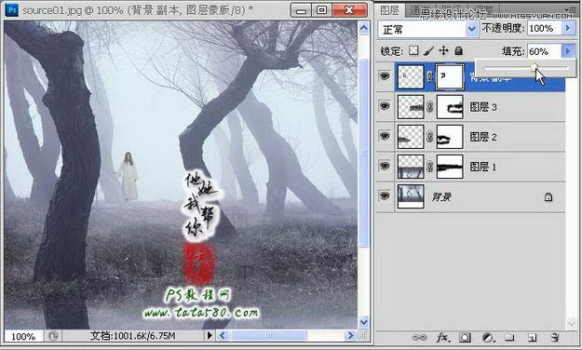Image resolution: width=582 pixels, height=350 pixels.
Task: Select 图层 3 image thumbnail
Action: click(x=411, y=107)
